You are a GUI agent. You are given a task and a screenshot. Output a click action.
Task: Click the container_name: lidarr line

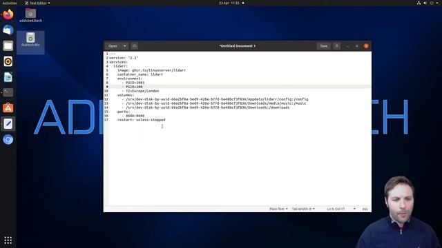[140, 74]
